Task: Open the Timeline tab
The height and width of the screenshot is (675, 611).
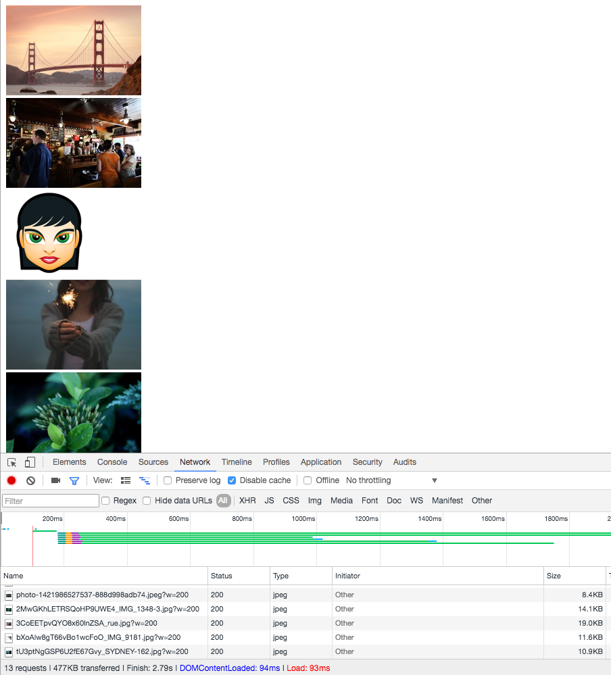Action: pos(237,462)
